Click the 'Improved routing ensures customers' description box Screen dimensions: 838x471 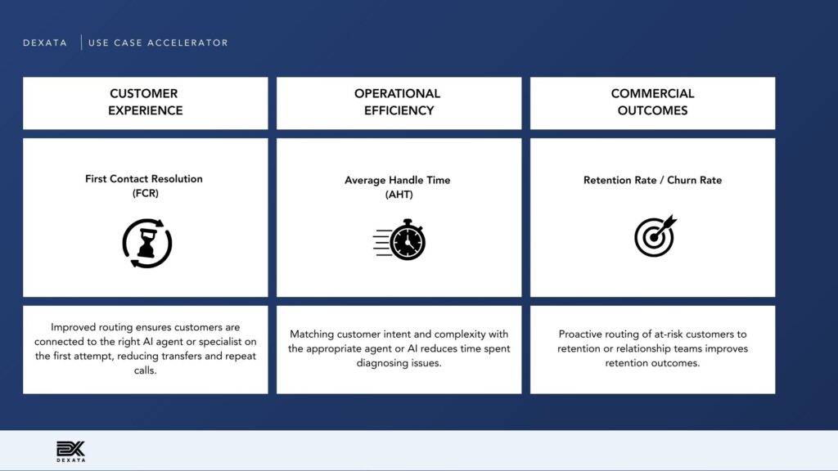click(x=145, y=349)
